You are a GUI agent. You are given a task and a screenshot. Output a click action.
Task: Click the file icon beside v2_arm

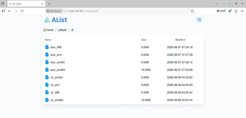pos(47,85)
